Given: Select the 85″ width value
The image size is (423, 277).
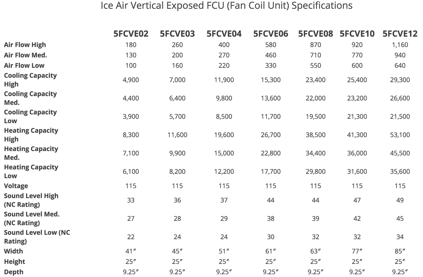Looking at the screenshot, I should (x=400, y=251).
